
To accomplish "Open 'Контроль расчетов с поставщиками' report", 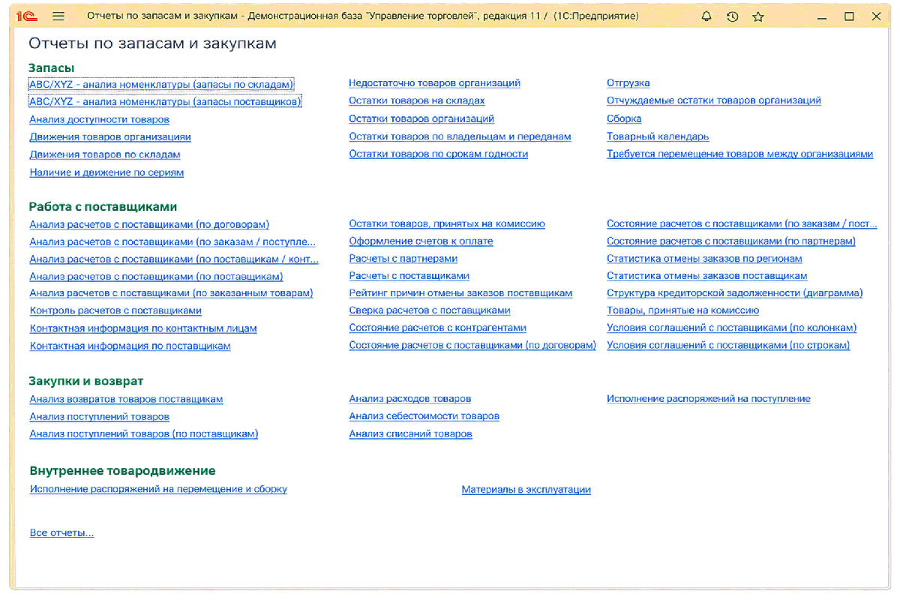I will coord(115,310).
